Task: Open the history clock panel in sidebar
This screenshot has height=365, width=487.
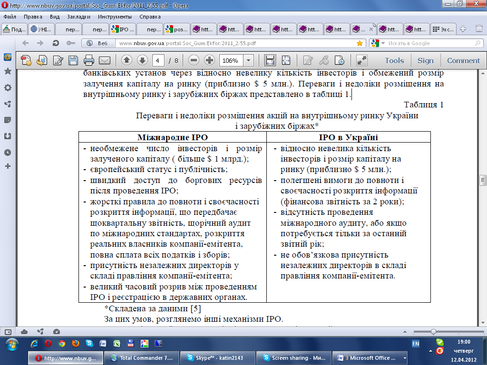Action: pyautogui.click(x=8, y=153)
